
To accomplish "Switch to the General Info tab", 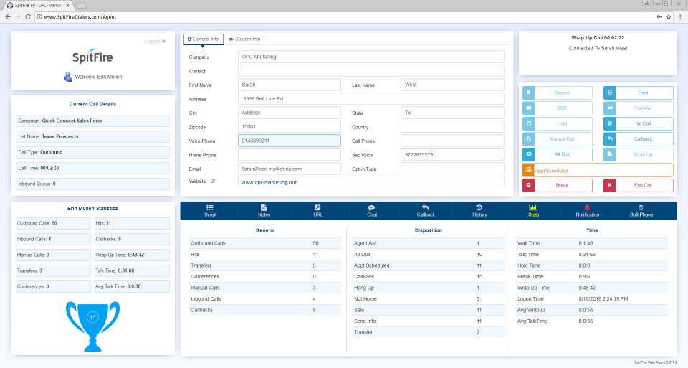I will coord(204,39).
